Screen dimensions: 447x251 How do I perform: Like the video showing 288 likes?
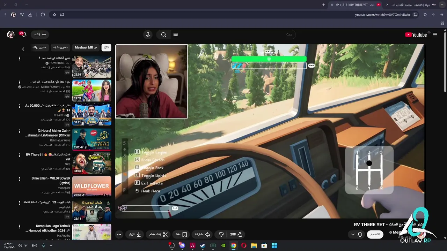point(236,234)
